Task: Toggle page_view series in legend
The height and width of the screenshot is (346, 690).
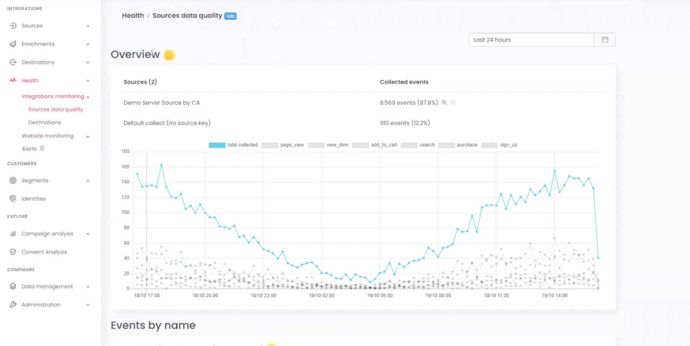Action: click(x=283, y=145)
